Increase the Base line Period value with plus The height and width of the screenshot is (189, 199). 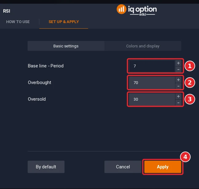(x=178, y=63)
